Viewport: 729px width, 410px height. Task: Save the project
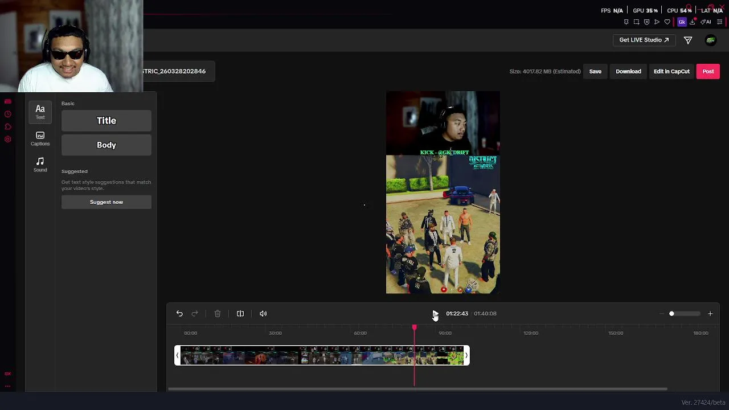click(595, 71)
